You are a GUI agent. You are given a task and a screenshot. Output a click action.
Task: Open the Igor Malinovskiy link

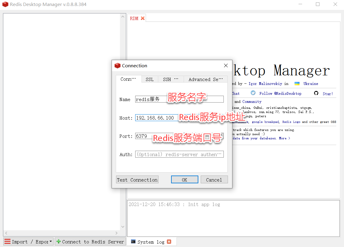click(x=265, y=83)
